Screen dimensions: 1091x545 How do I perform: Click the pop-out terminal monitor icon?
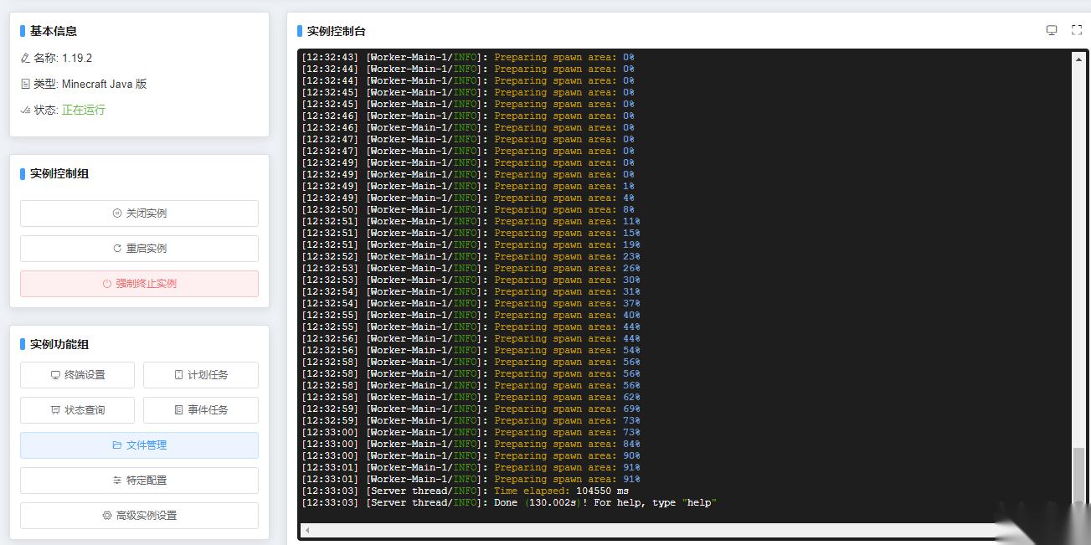coord(1052,30)
